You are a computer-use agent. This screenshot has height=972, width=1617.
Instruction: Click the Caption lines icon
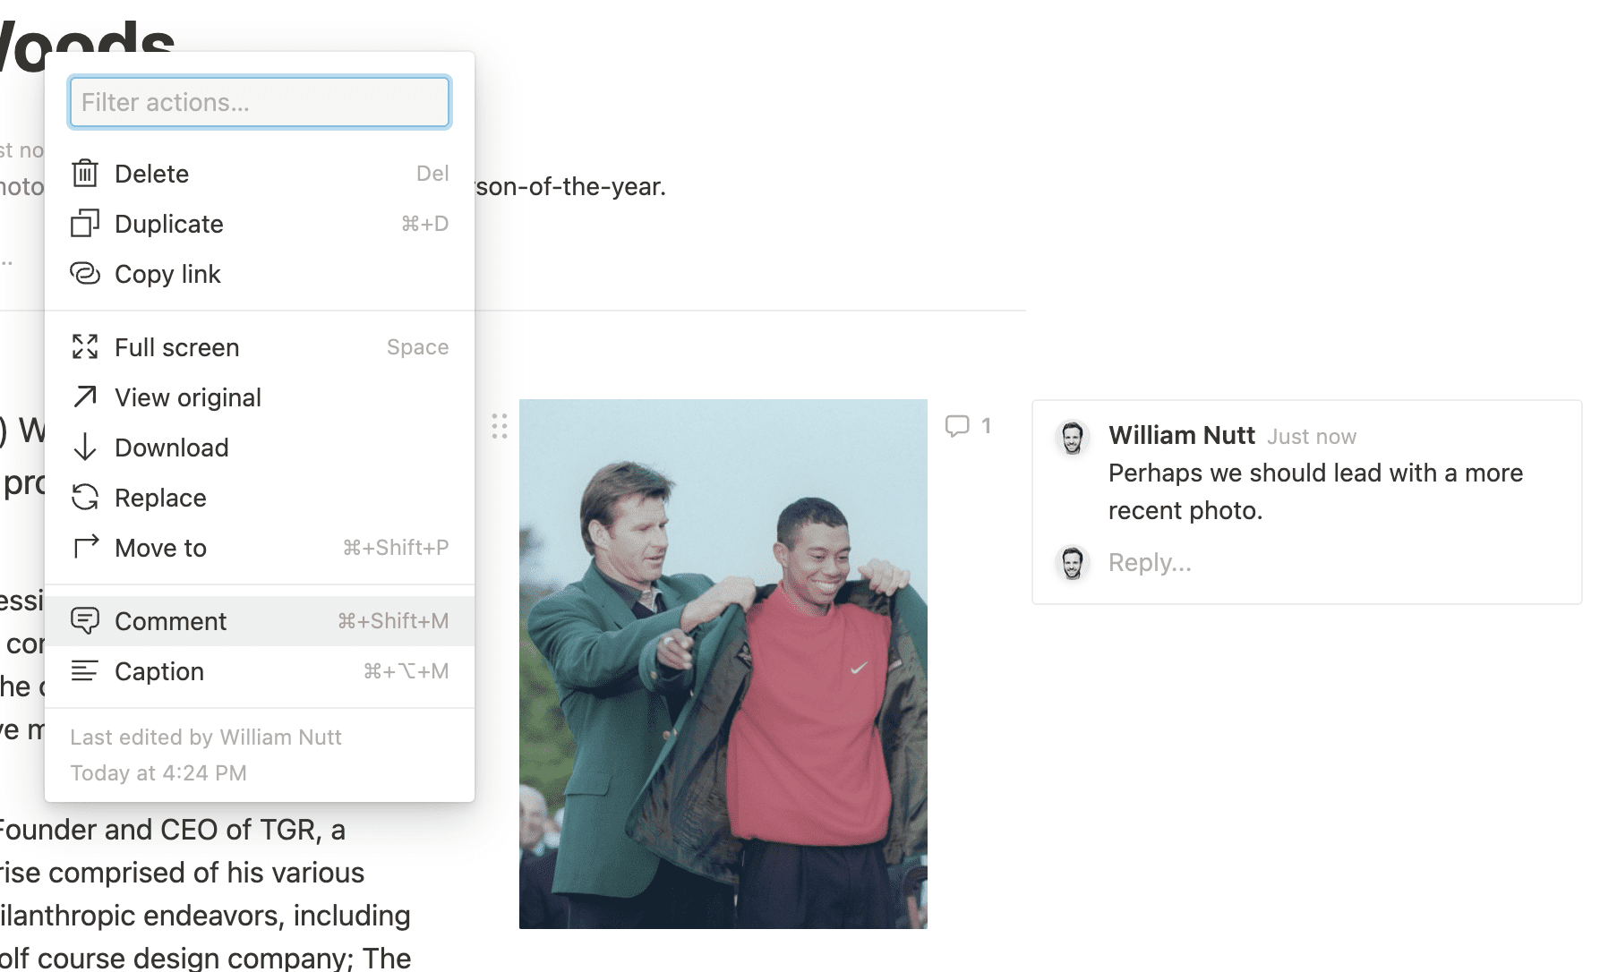click(85, 671)
